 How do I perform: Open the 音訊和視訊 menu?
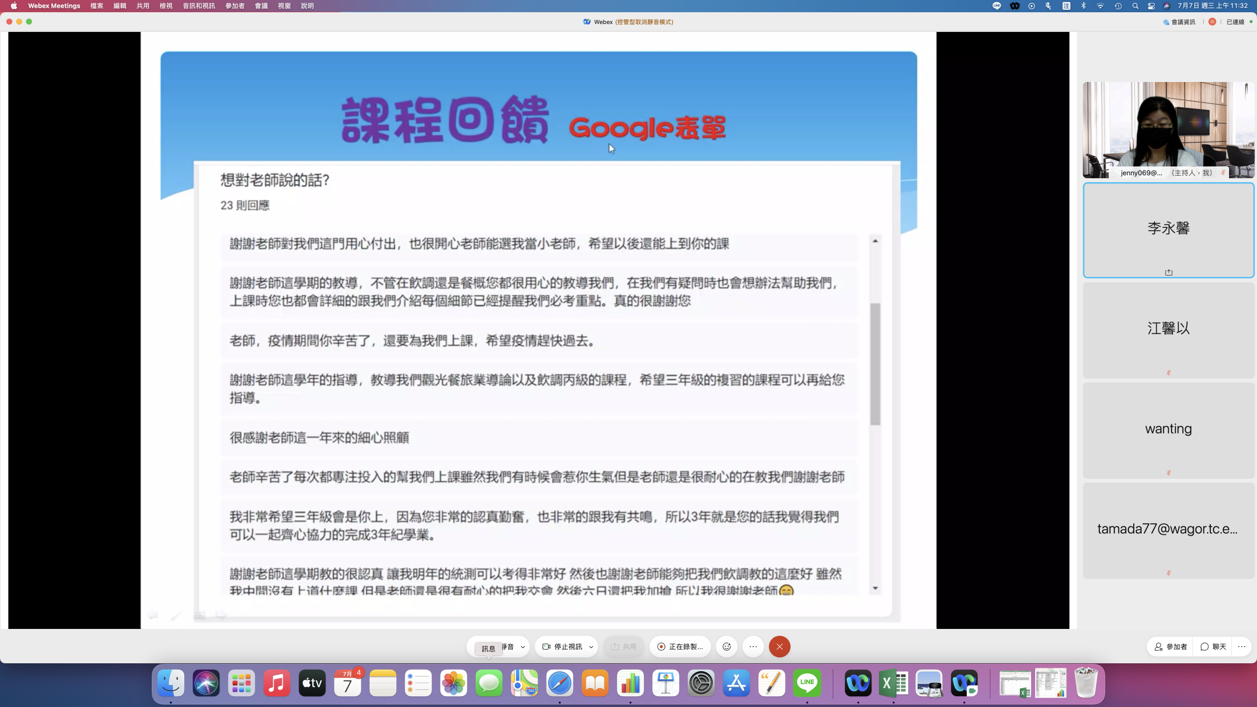[198, 6]
